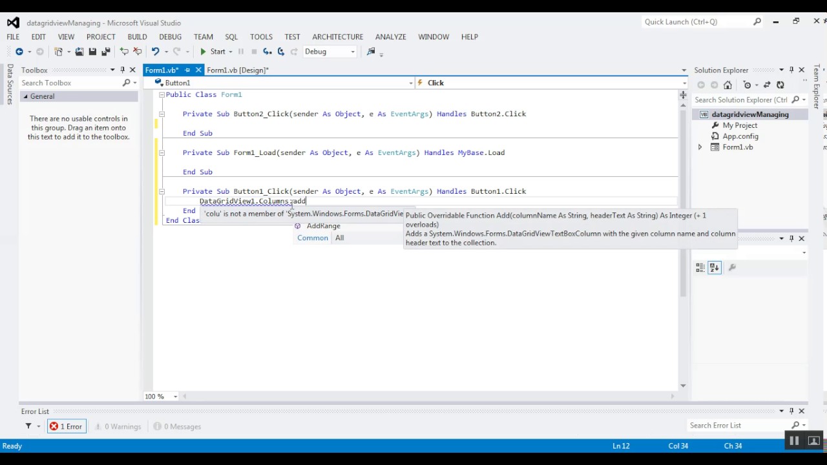Viewport: 827px width, 465px height.
Task: Collapse the Button1_Click sub outline
Action: [162, 191]
